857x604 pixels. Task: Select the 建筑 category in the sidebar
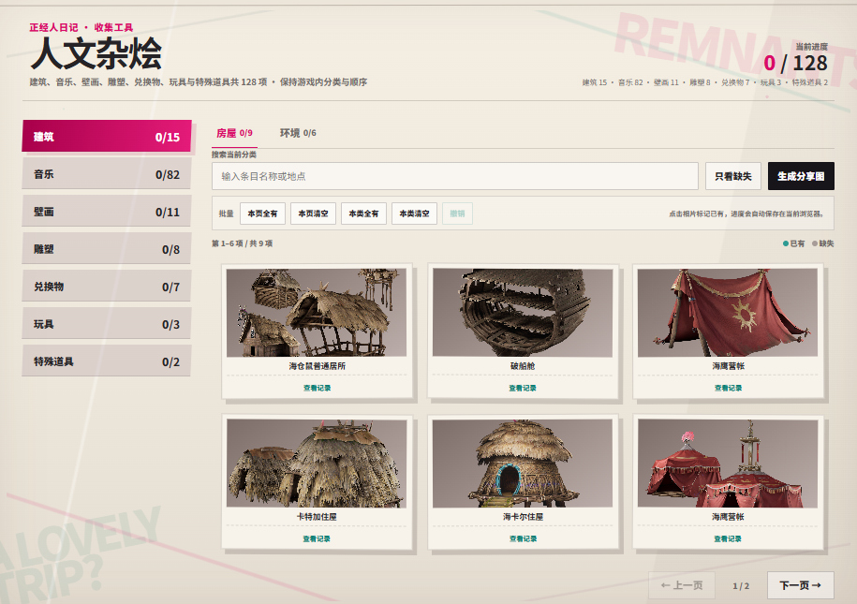tap(107, 136)
